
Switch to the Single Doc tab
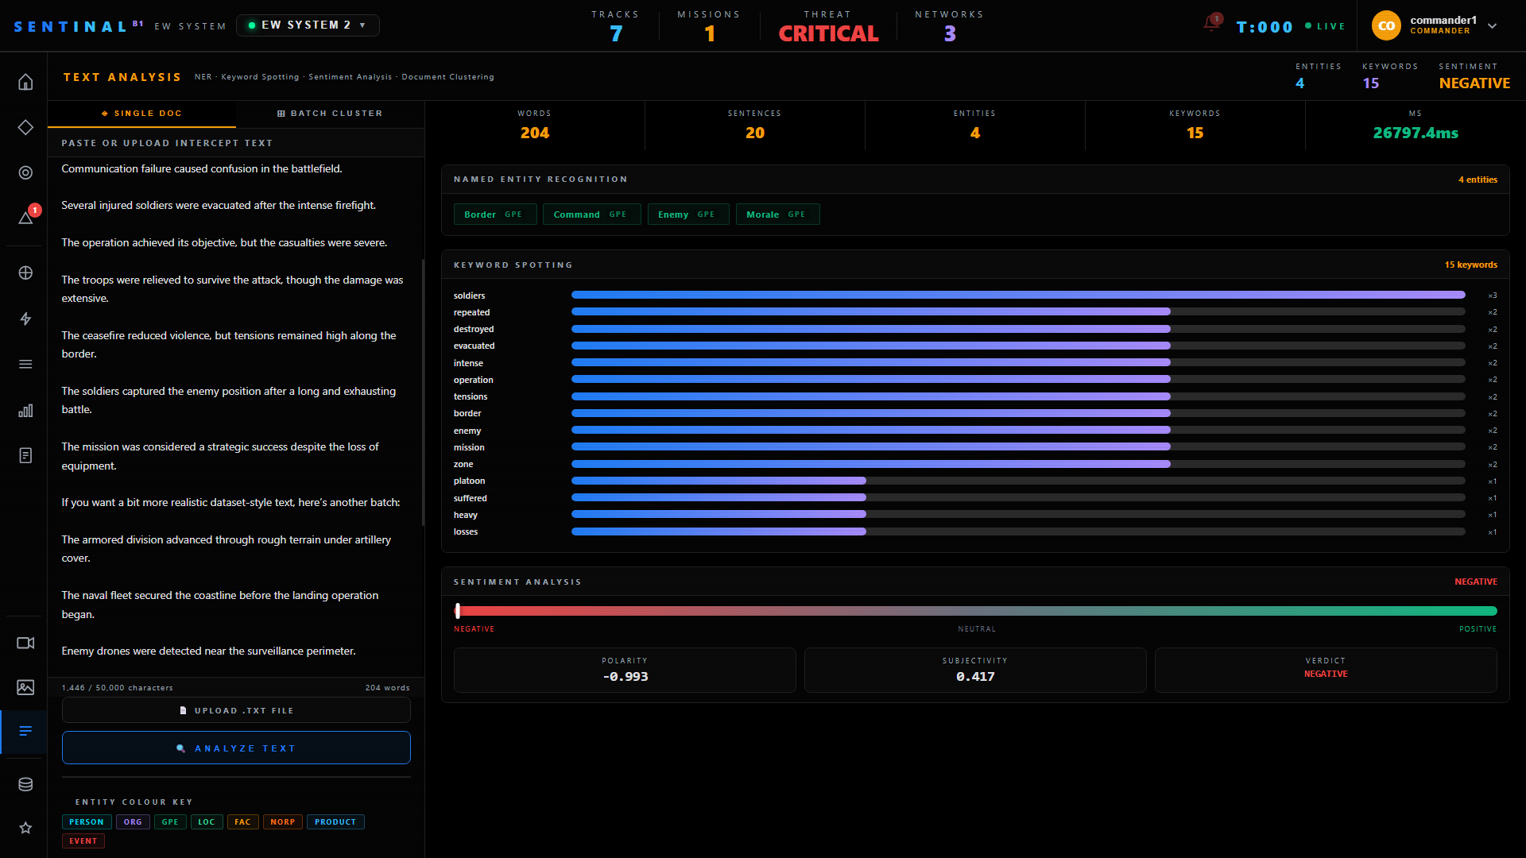(x=141, y=114)
